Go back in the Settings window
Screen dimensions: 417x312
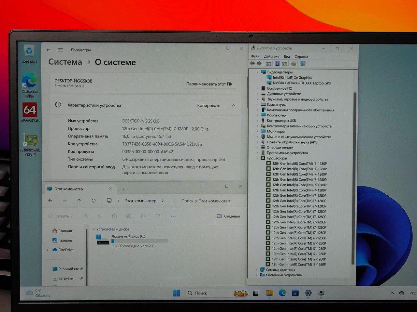[48, 50]
